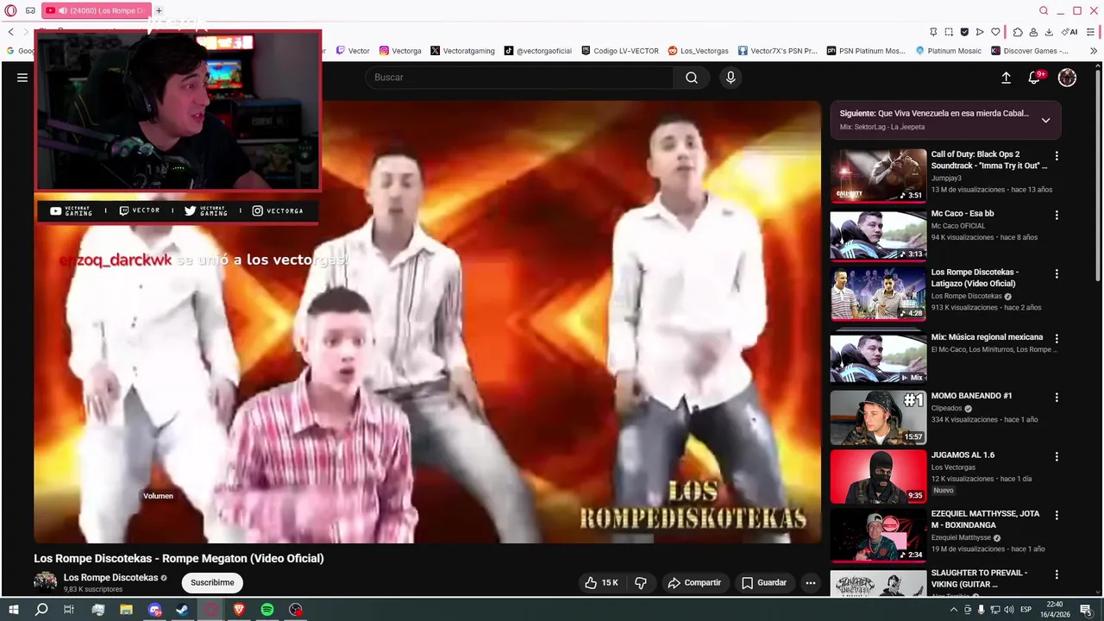Open the Los Rompe Discotekas channel name link
Image resolution: width=1104 pixels, height=621 pixels.
[110, 578]
